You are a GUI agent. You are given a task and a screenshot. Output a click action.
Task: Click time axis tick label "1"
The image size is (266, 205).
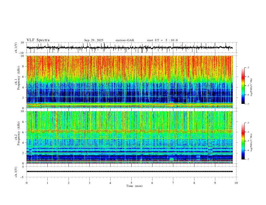pos(47,183)
